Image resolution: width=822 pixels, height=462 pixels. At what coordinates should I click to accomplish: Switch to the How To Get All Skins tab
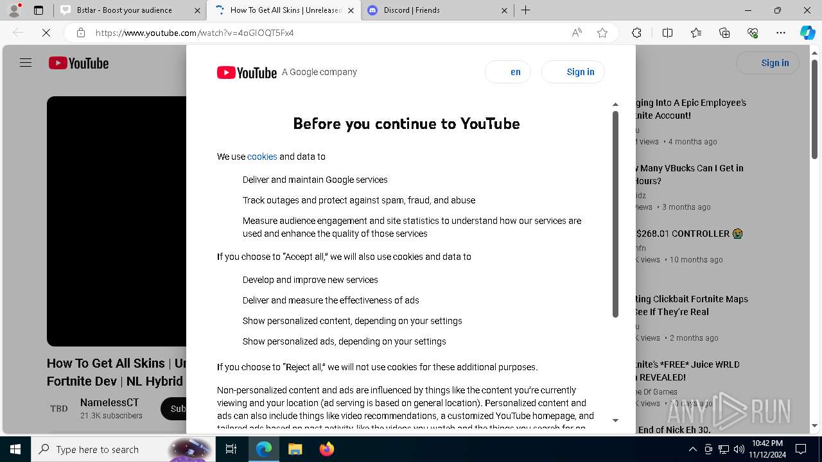(x=284, y=10)
